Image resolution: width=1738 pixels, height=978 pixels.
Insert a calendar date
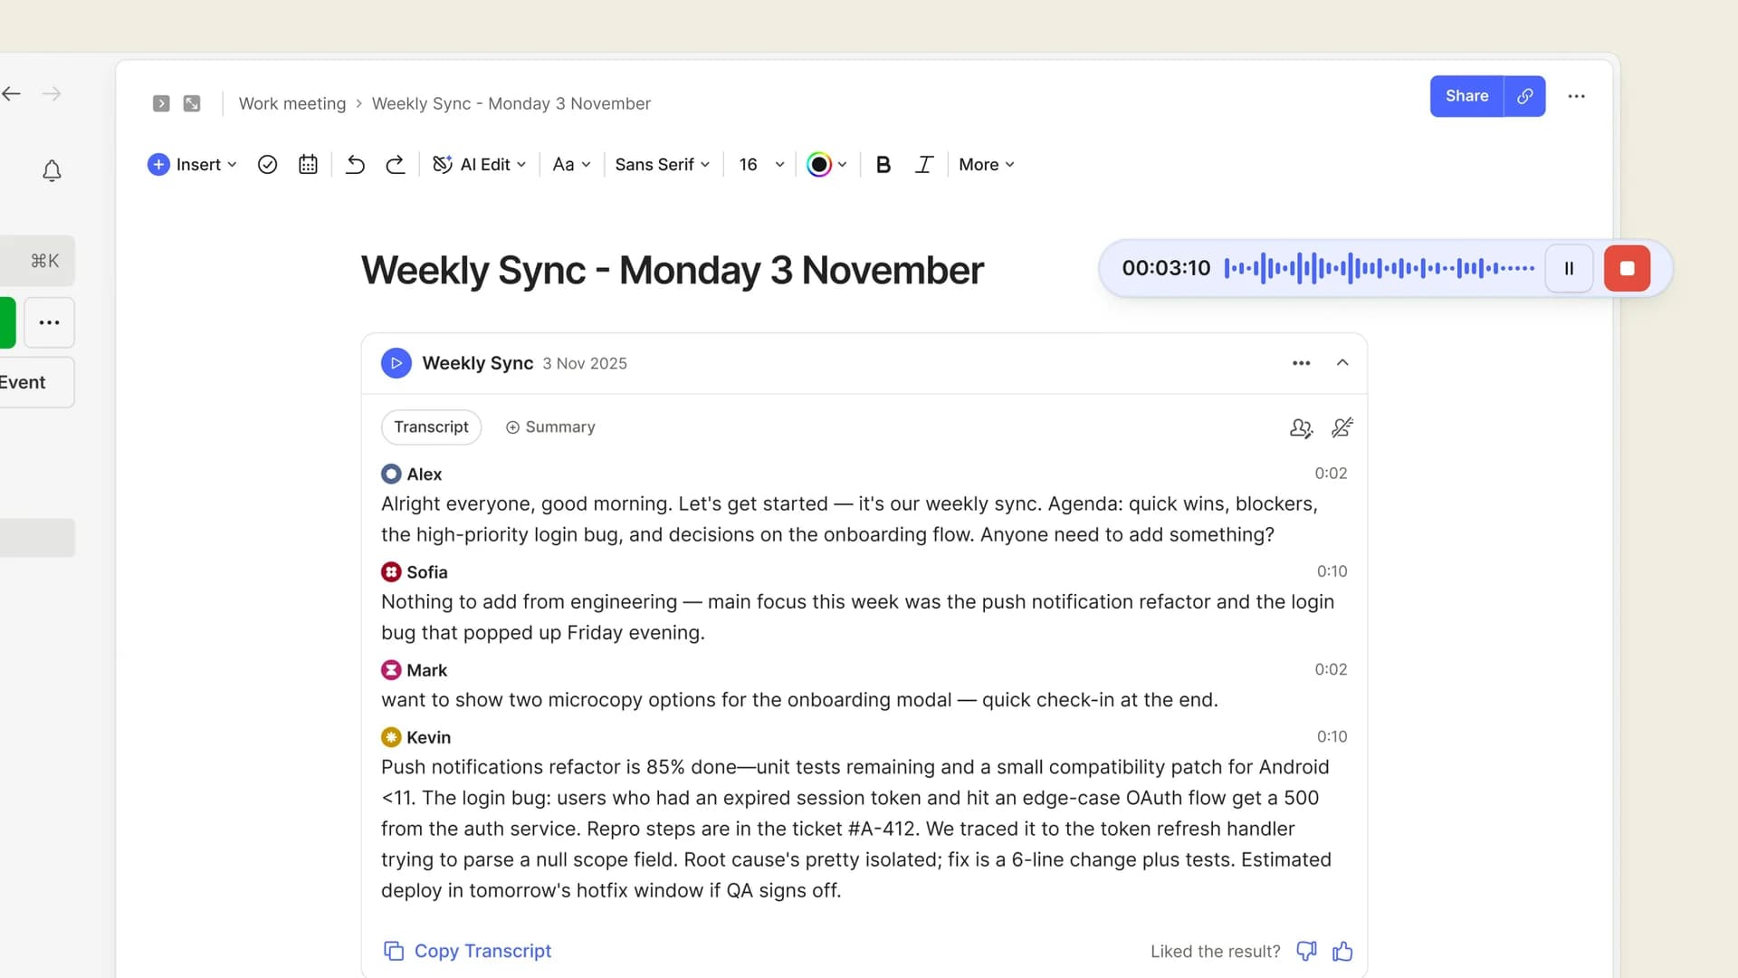click(x=307, y=164)
